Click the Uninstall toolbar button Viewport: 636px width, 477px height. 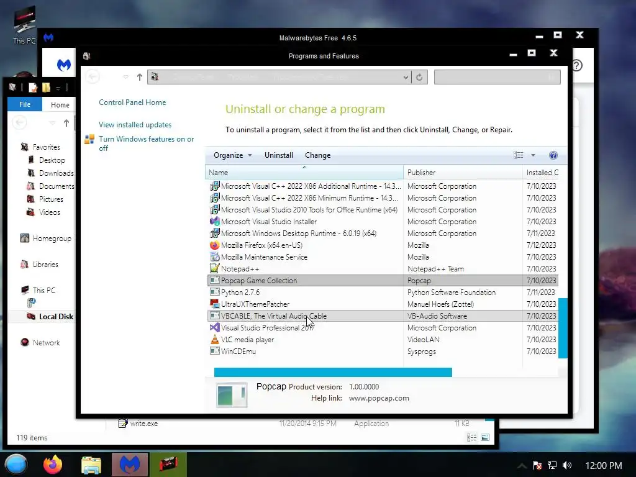tap(279, 155)
